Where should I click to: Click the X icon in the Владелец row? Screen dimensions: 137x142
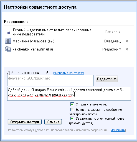(x=127, y=41)
